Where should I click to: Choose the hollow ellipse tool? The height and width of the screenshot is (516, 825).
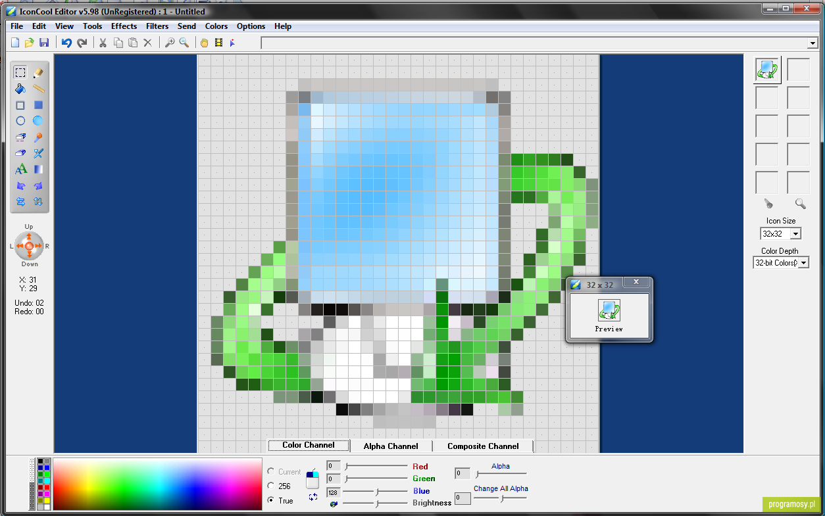point(20,121)
